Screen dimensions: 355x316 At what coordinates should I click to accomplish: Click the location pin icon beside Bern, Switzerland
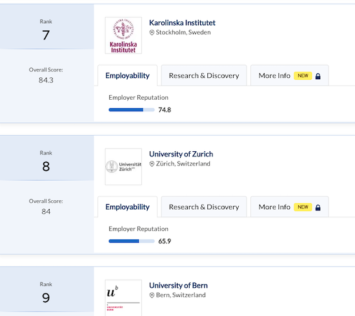pyautogui.click(x=152, y=295)
